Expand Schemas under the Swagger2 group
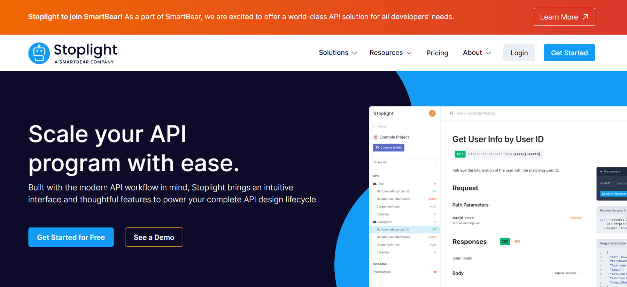The height and width of the screenshot is (287, 627). [435, 253]
